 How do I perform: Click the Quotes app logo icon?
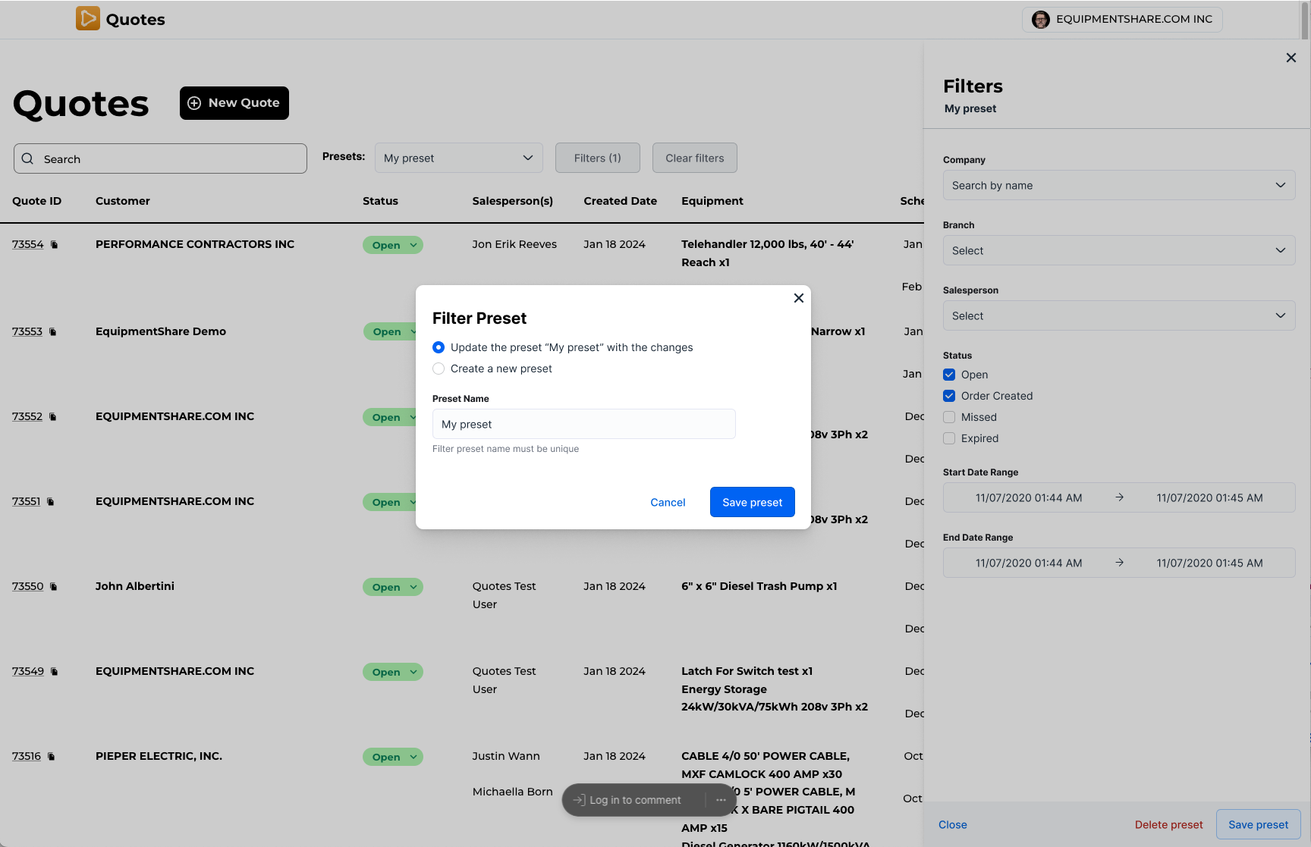pos(88,18)
